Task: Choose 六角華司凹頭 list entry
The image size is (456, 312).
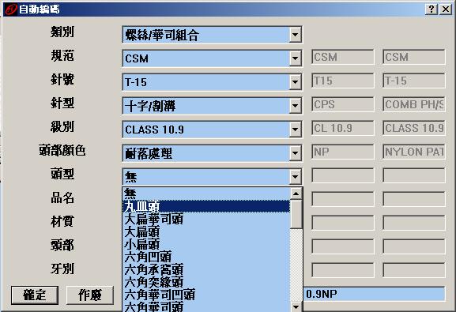Action: click(206, 295)
